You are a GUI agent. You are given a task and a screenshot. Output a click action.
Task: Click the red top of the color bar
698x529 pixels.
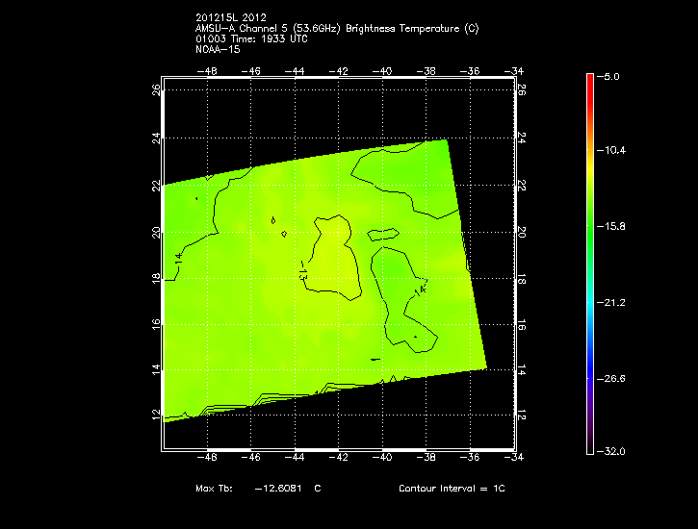(590, 81)
